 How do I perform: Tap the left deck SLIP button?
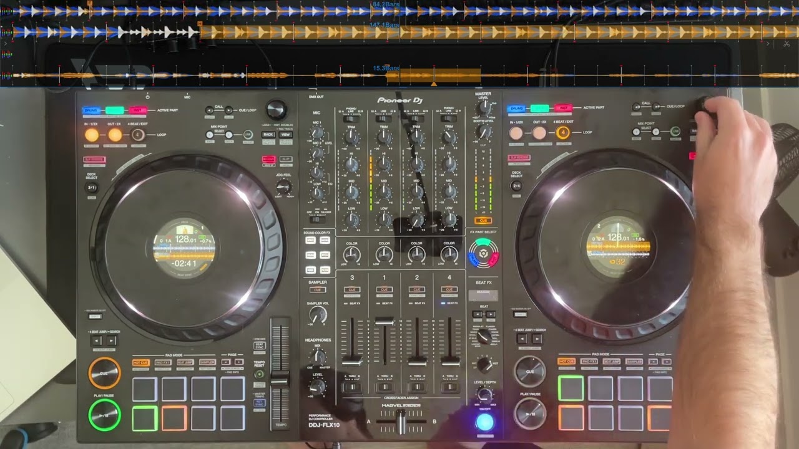(x=286, y=160)
